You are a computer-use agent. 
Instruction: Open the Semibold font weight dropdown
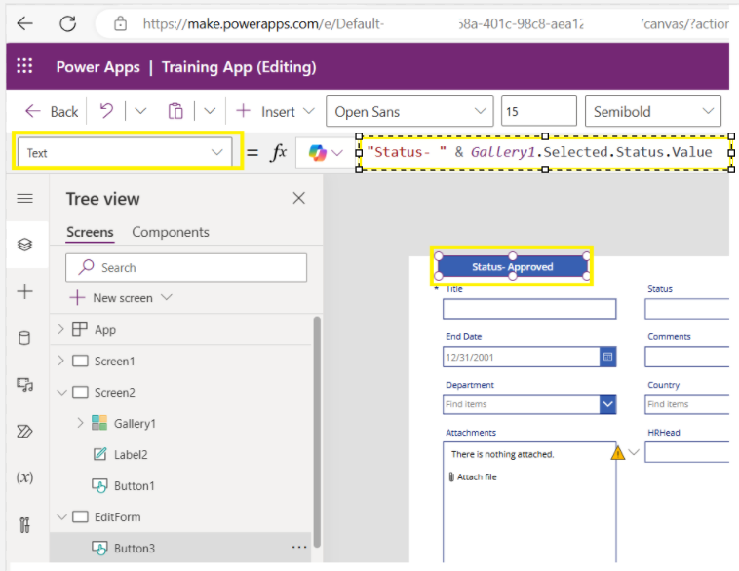click(x=652, y=112)
